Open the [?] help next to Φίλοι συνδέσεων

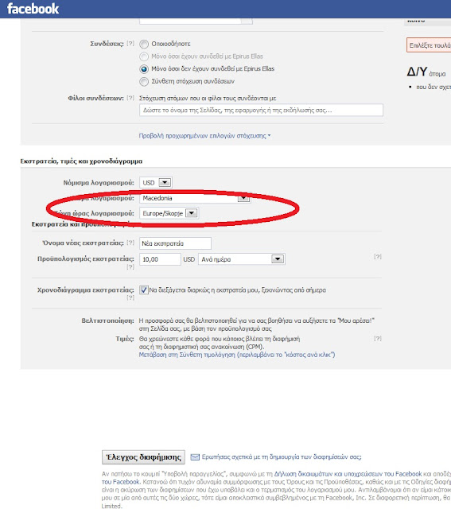click(x=130, y=98)
